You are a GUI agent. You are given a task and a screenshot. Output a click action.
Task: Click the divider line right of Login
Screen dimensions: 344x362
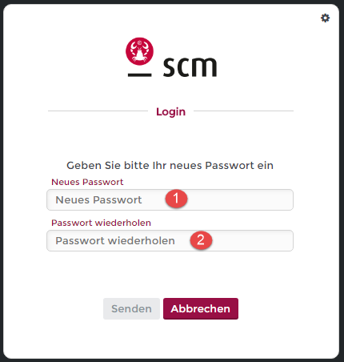(243, 111)
